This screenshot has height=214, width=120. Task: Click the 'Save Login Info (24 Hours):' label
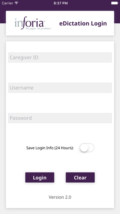coord(50,148)
